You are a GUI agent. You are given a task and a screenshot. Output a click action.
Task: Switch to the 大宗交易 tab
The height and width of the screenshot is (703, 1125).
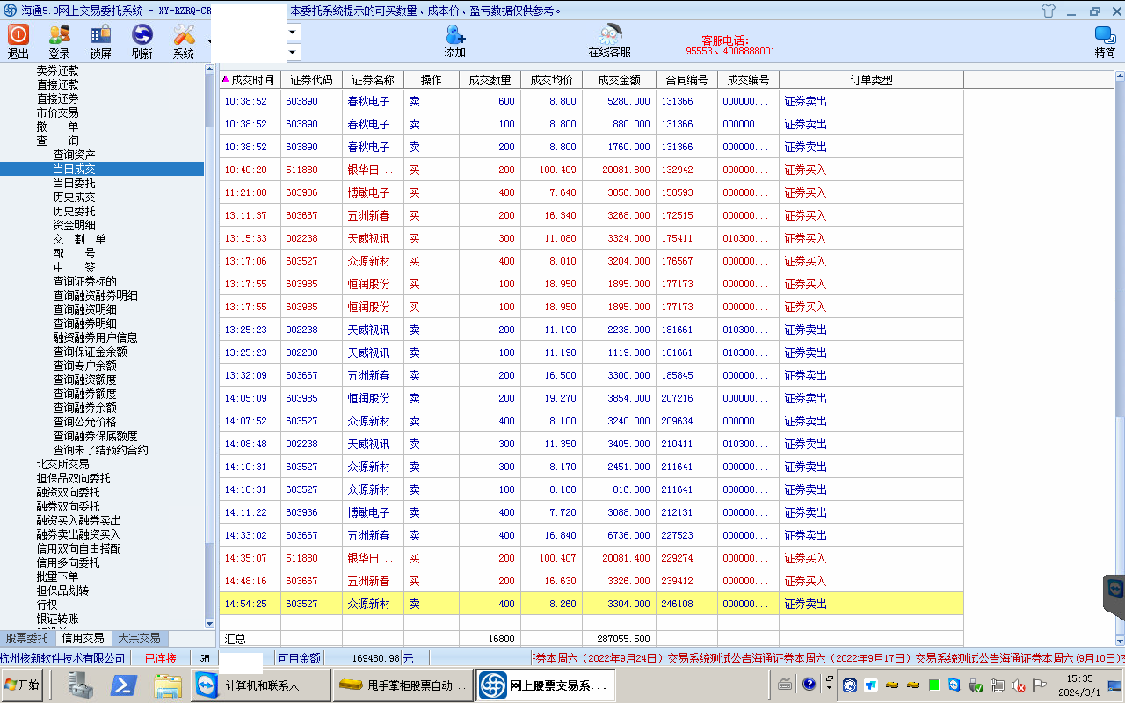coord(139,639)
